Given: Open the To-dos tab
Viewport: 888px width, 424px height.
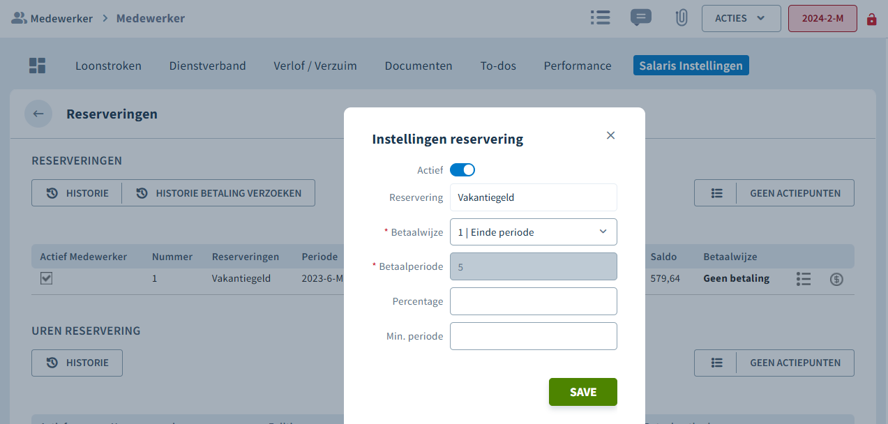Looking at the screenshot, I should (x=498, y=66).
